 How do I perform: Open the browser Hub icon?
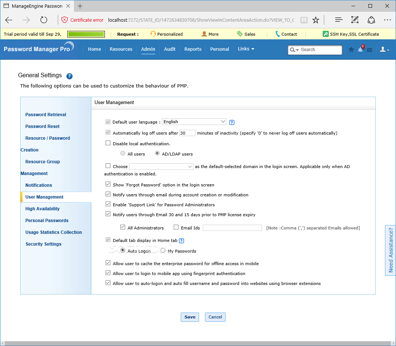click(339, 20)
